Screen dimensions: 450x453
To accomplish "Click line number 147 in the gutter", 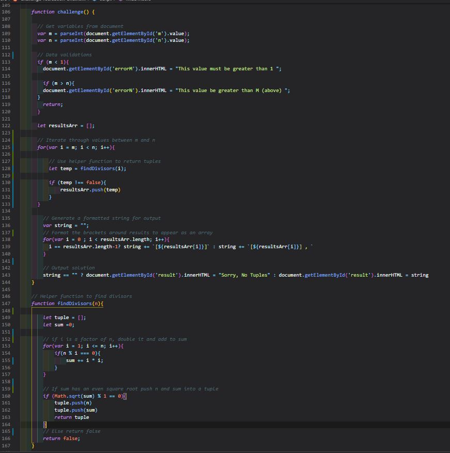I will 6,304.
